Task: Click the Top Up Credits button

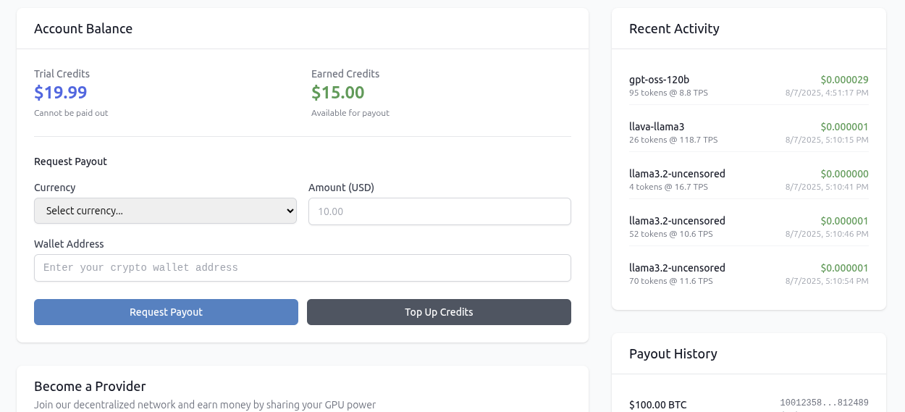Action: pos(439,312)
